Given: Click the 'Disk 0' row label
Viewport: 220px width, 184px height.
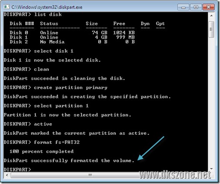Looking at the screenshot, I should point(19,33).
